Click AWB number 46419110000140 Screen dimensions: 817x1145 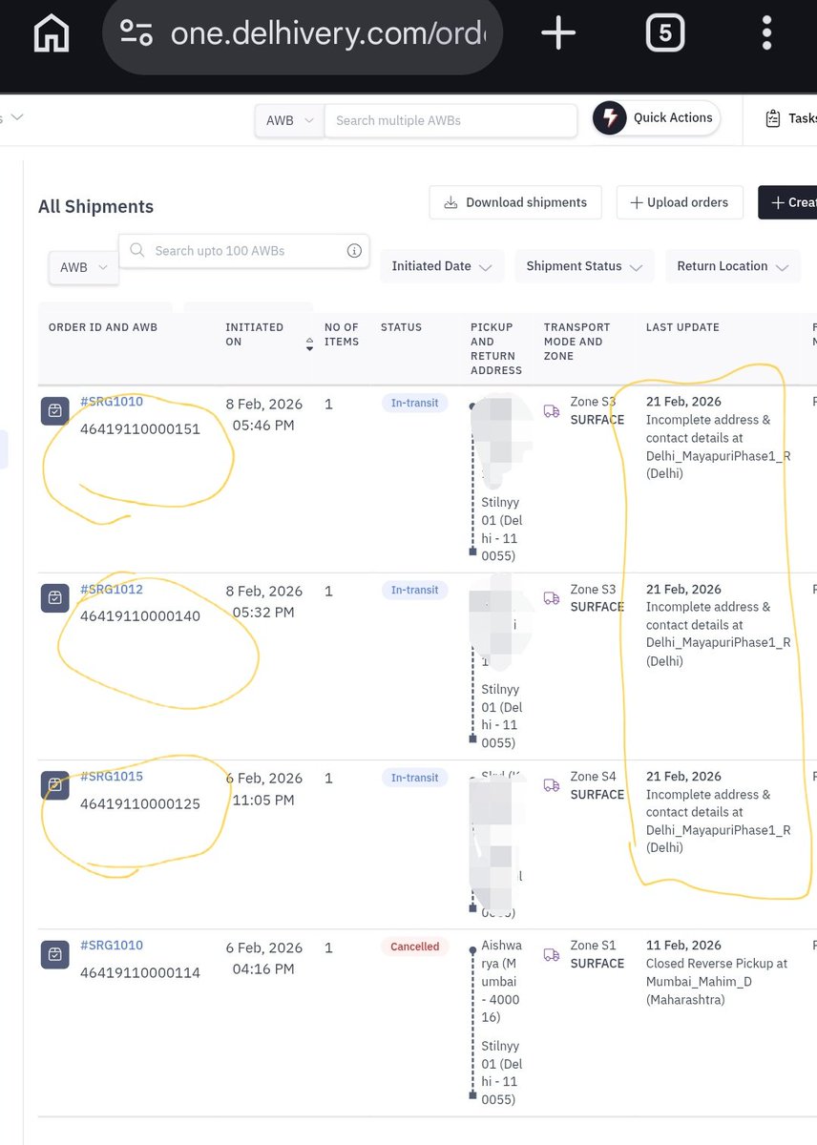140,616
